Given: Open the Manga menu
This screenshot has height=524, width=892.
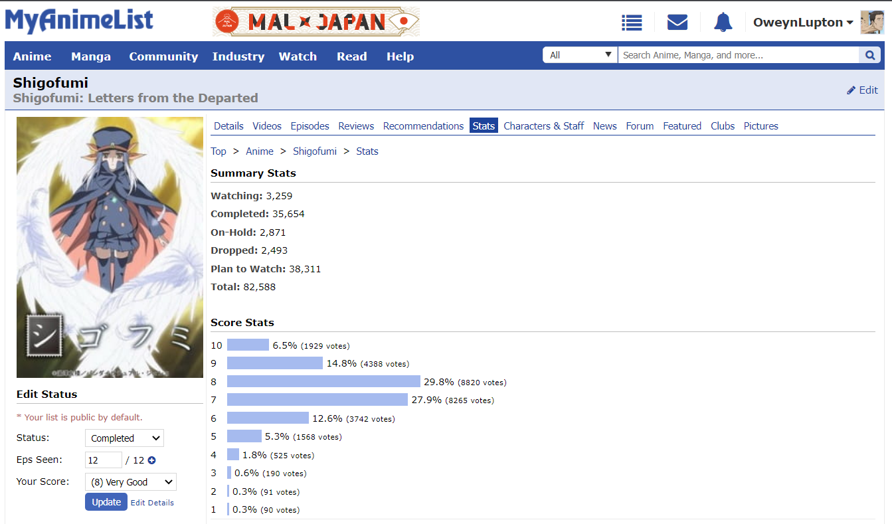Looking at the screenshot, I should pyautogui.click(x=91, y=56).
